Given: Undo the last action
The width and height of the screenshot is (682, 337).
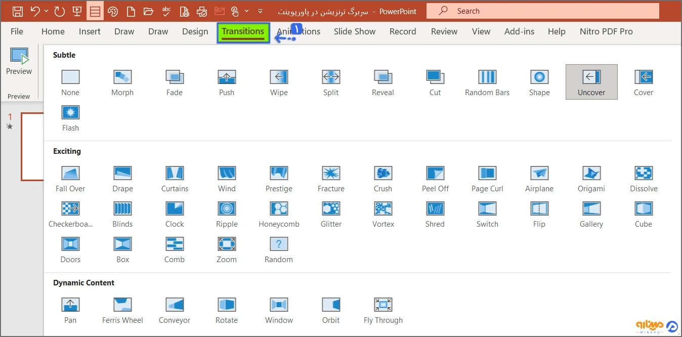Looking at the screenshot, I should pyautogui.click(x=34, y=11).
